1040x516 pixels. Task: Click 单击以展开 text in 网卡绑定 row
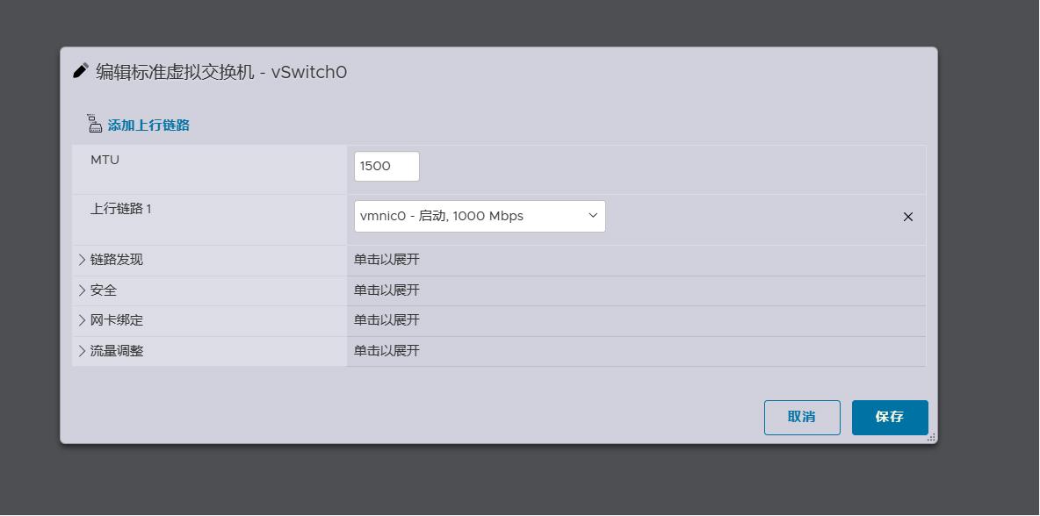pyautogui.click(x=386, y=320)
